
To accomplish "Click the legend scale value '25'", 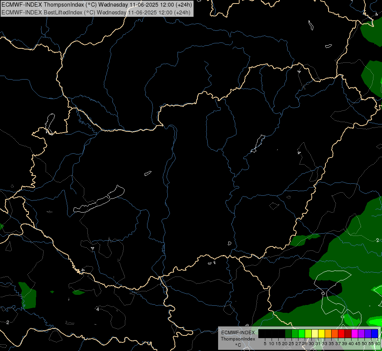I will (291, 344).
